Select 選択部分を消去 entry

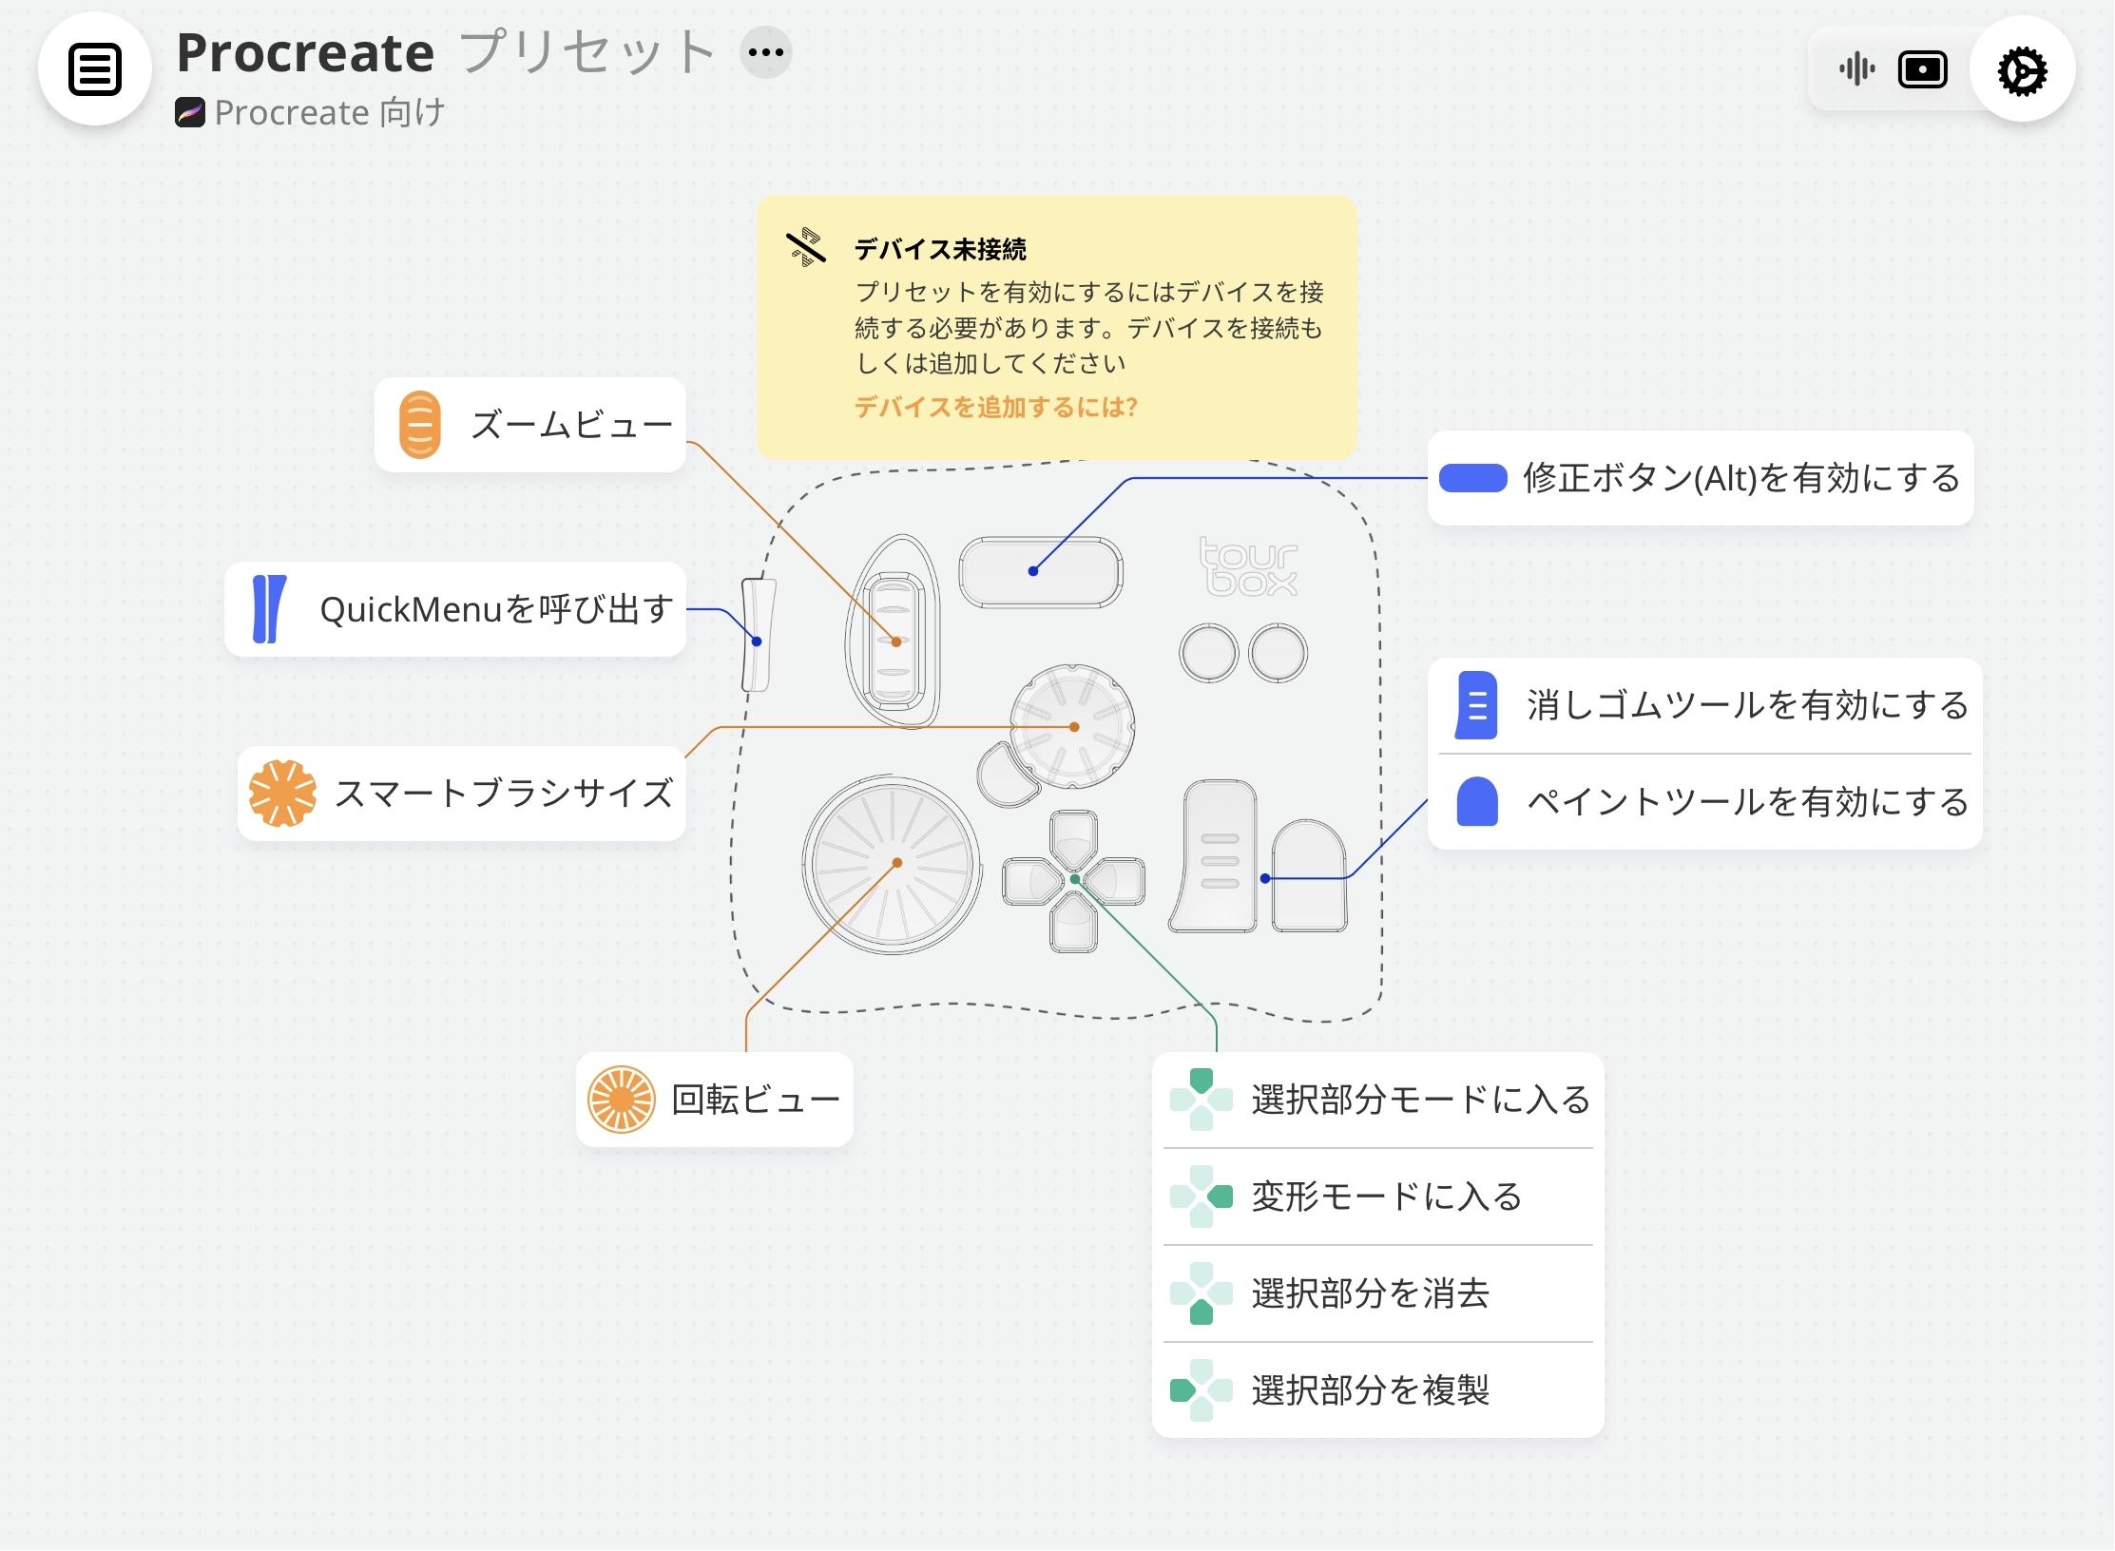pyautogui.click(x=1378, y=1293)
